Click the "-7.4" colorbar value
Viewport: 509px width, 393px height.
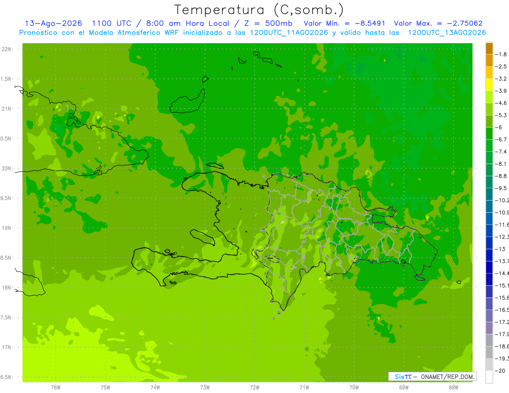click(x=501, y=152)
